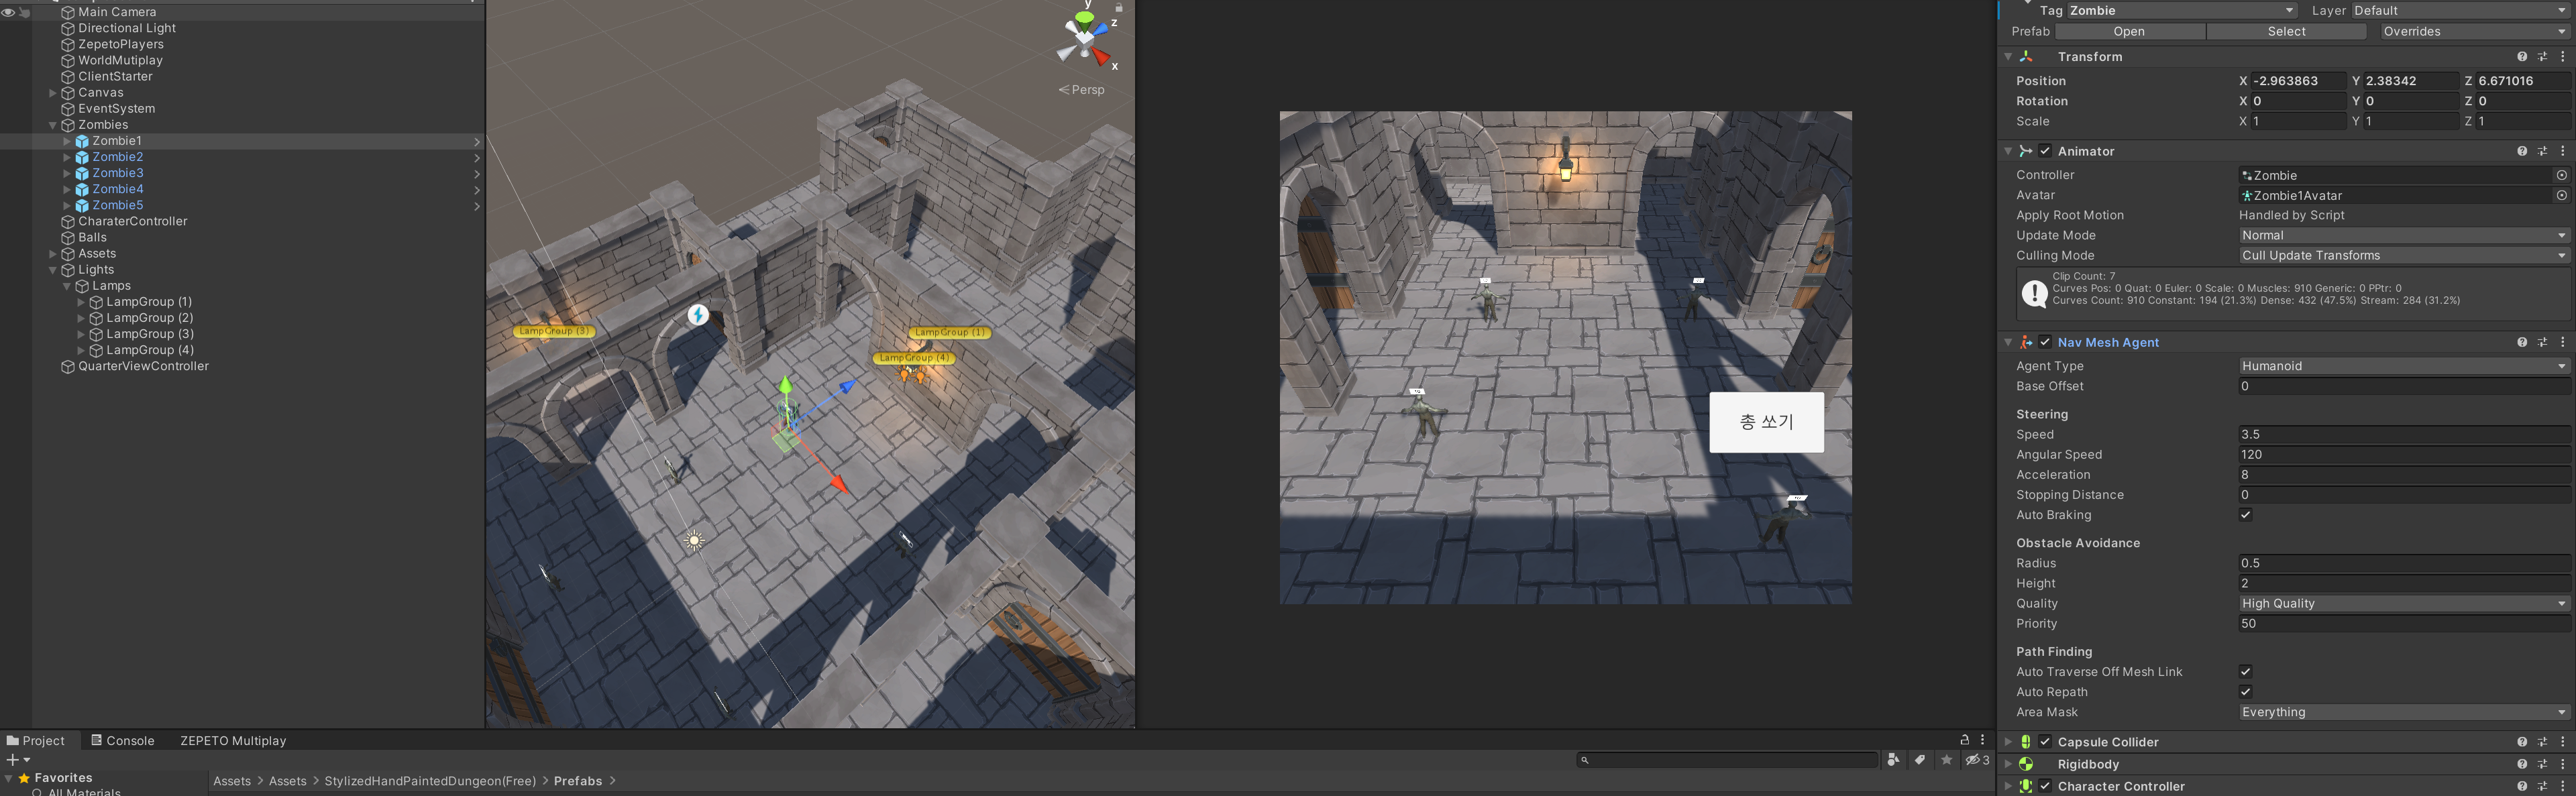Viewport: 2576px width, 796px height.
Task: Uncheck Auto Repath option
Action: click(2245, 692)
